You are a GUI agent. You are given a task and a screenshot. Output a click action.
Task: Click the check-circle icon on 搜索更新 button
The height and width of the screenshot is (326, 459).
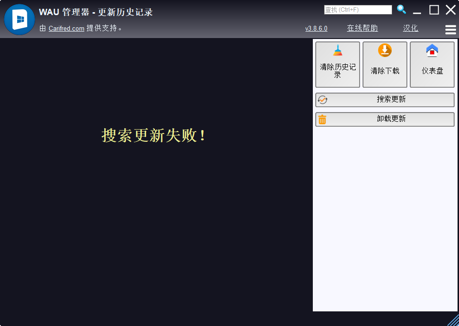click(x=322, y=100)
